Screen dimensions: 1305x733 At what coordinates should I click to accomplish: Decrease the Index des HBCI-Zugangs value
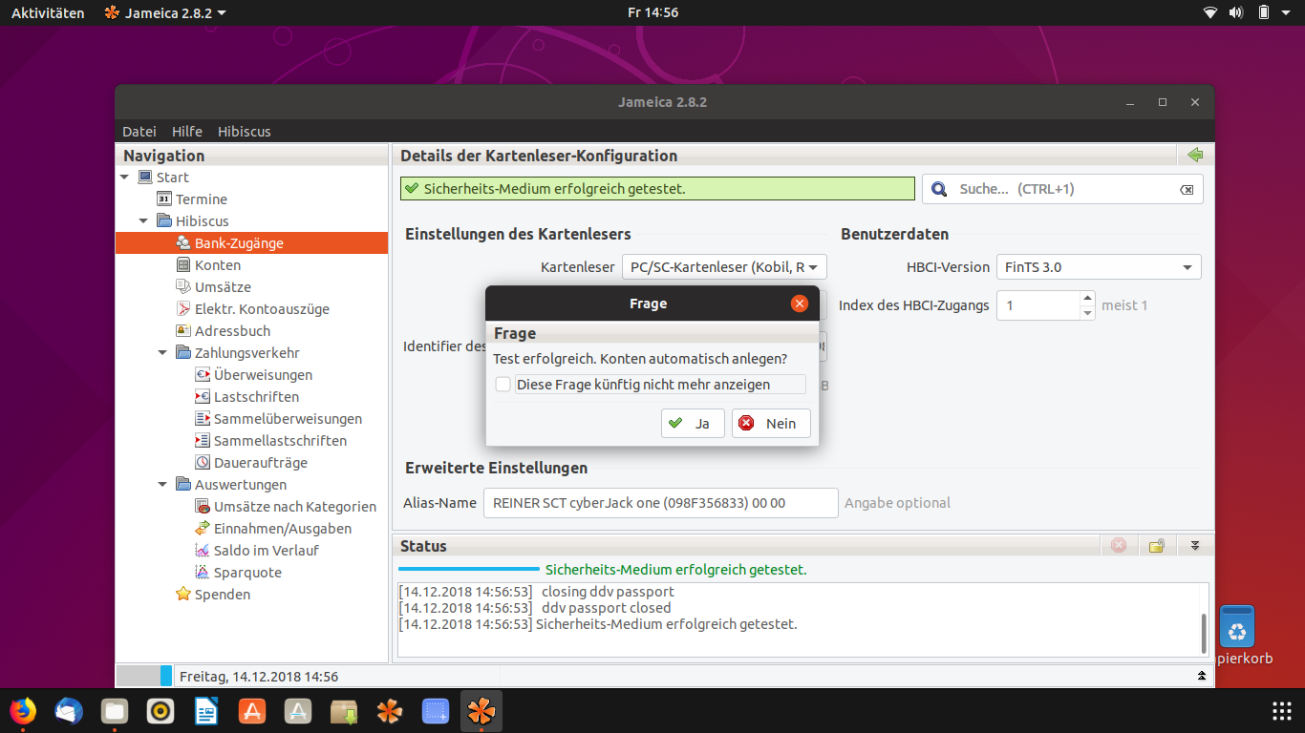pyautogui.click(x=1087, y=312)
